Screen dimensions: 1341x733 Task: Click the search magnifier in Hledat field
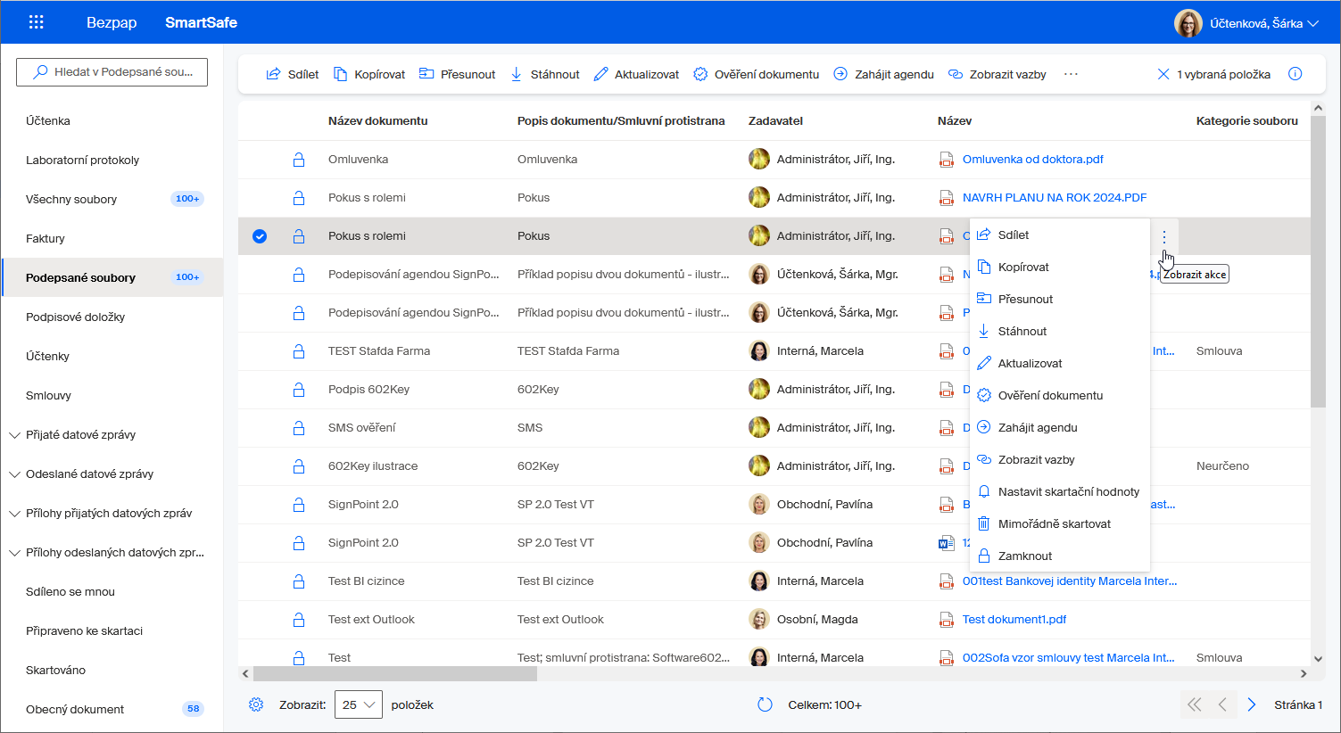(40, 72)
